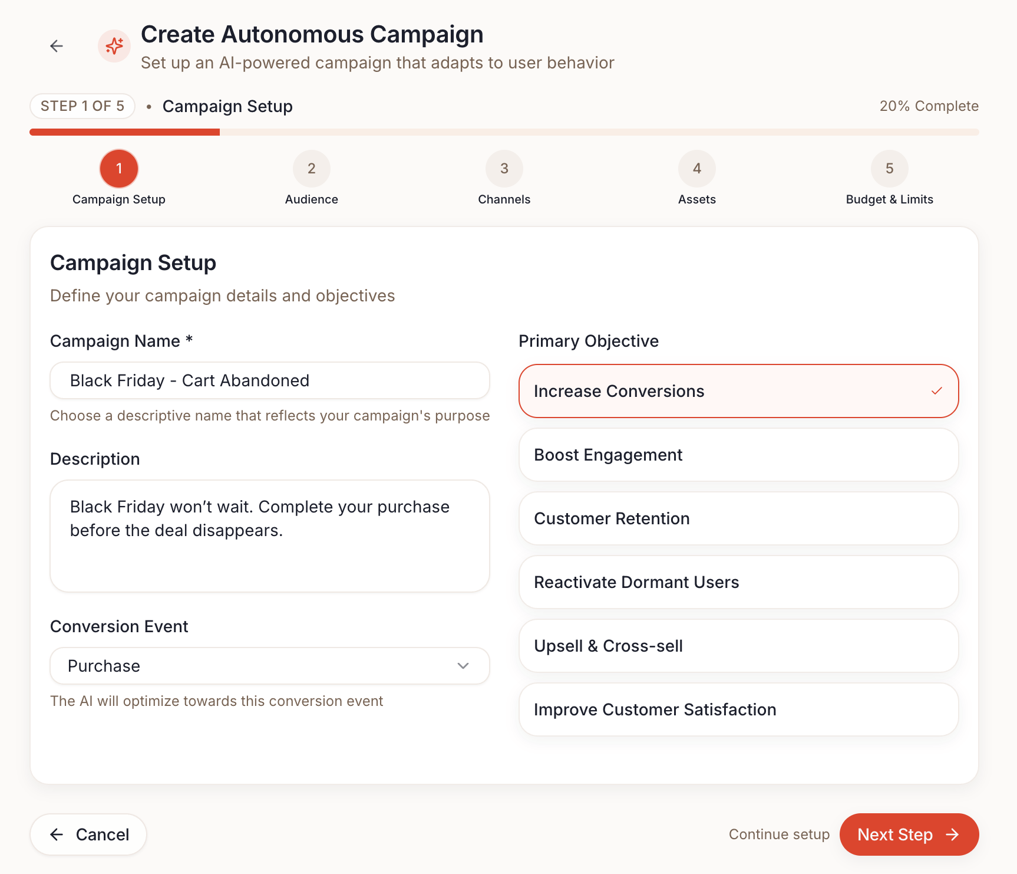
Task: Select Upsell & Cross-sell objective
Action: coord(738,646)
